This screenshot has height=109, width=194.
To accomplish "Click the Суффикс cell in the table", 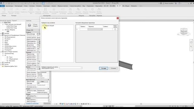I will click(108, 29).
